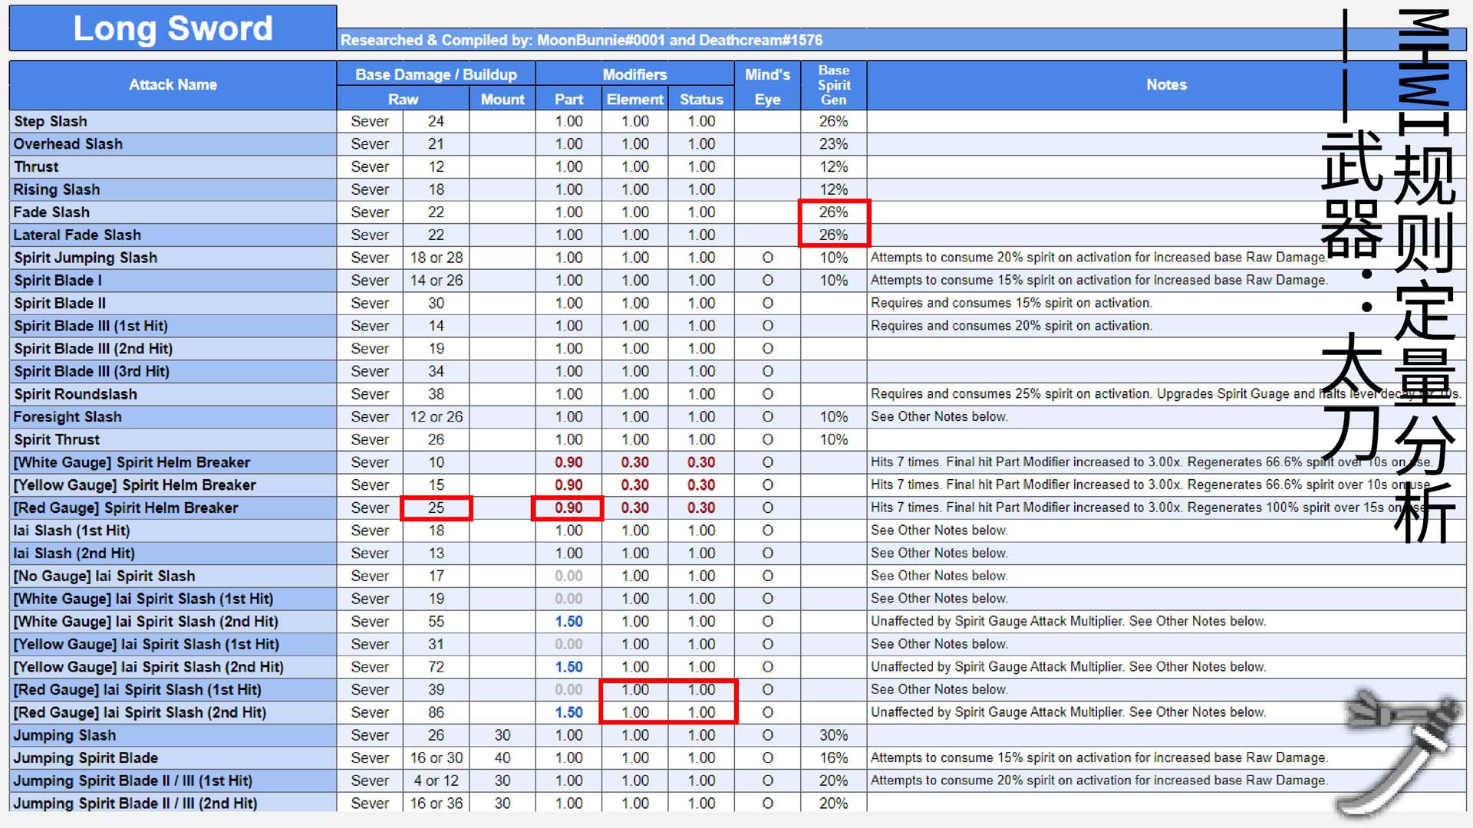Viewport: 1473px width, 828px height.
Task: Select the Element modifier column header
Action: tap(634, 100)
